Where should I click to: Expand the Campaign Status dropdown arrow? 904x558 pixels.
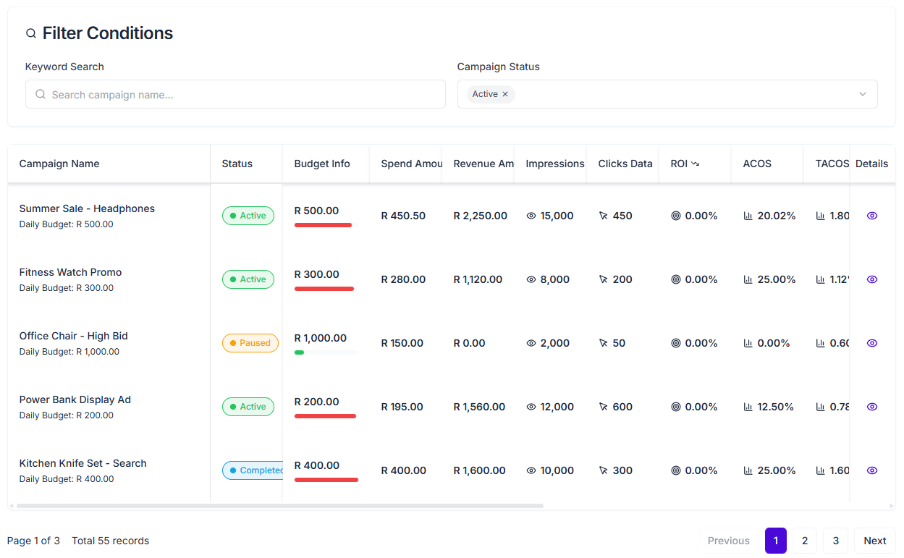[x=862, y=94]
